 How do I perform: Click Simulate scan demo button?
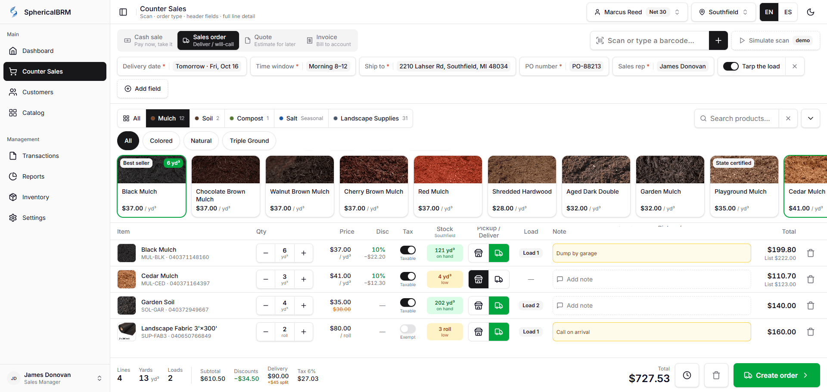pyautogui.click(x=776, y=40)
